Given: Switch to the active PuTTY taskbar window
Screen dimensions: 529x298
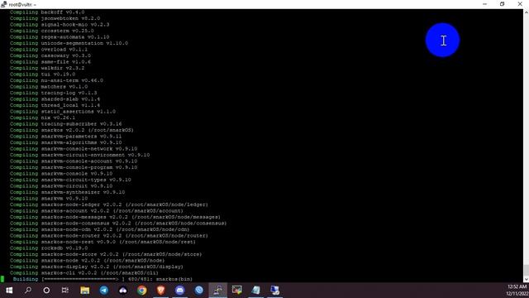Looking at the screenshot, I should tap(218, 291).
